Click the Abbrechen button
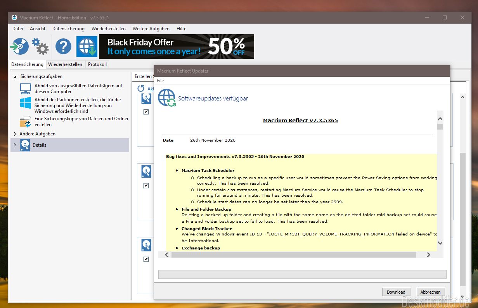This screenshot has height=308, width=478. pyautogui.click(x=431, y=292)
